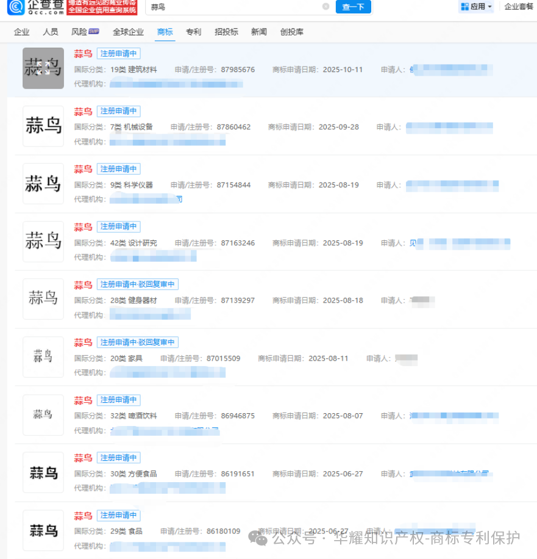Image resolution: width=537 pixels, height=559 pixels.
Task: Open trademark thumbnail for 7类 机械设备
Action: click(x=43, y=126)
